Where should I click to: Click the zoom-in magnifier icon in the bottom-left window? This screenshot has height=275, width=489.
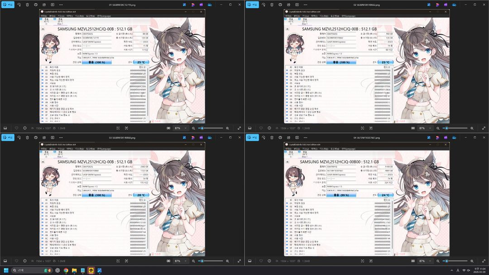point(228,261)
